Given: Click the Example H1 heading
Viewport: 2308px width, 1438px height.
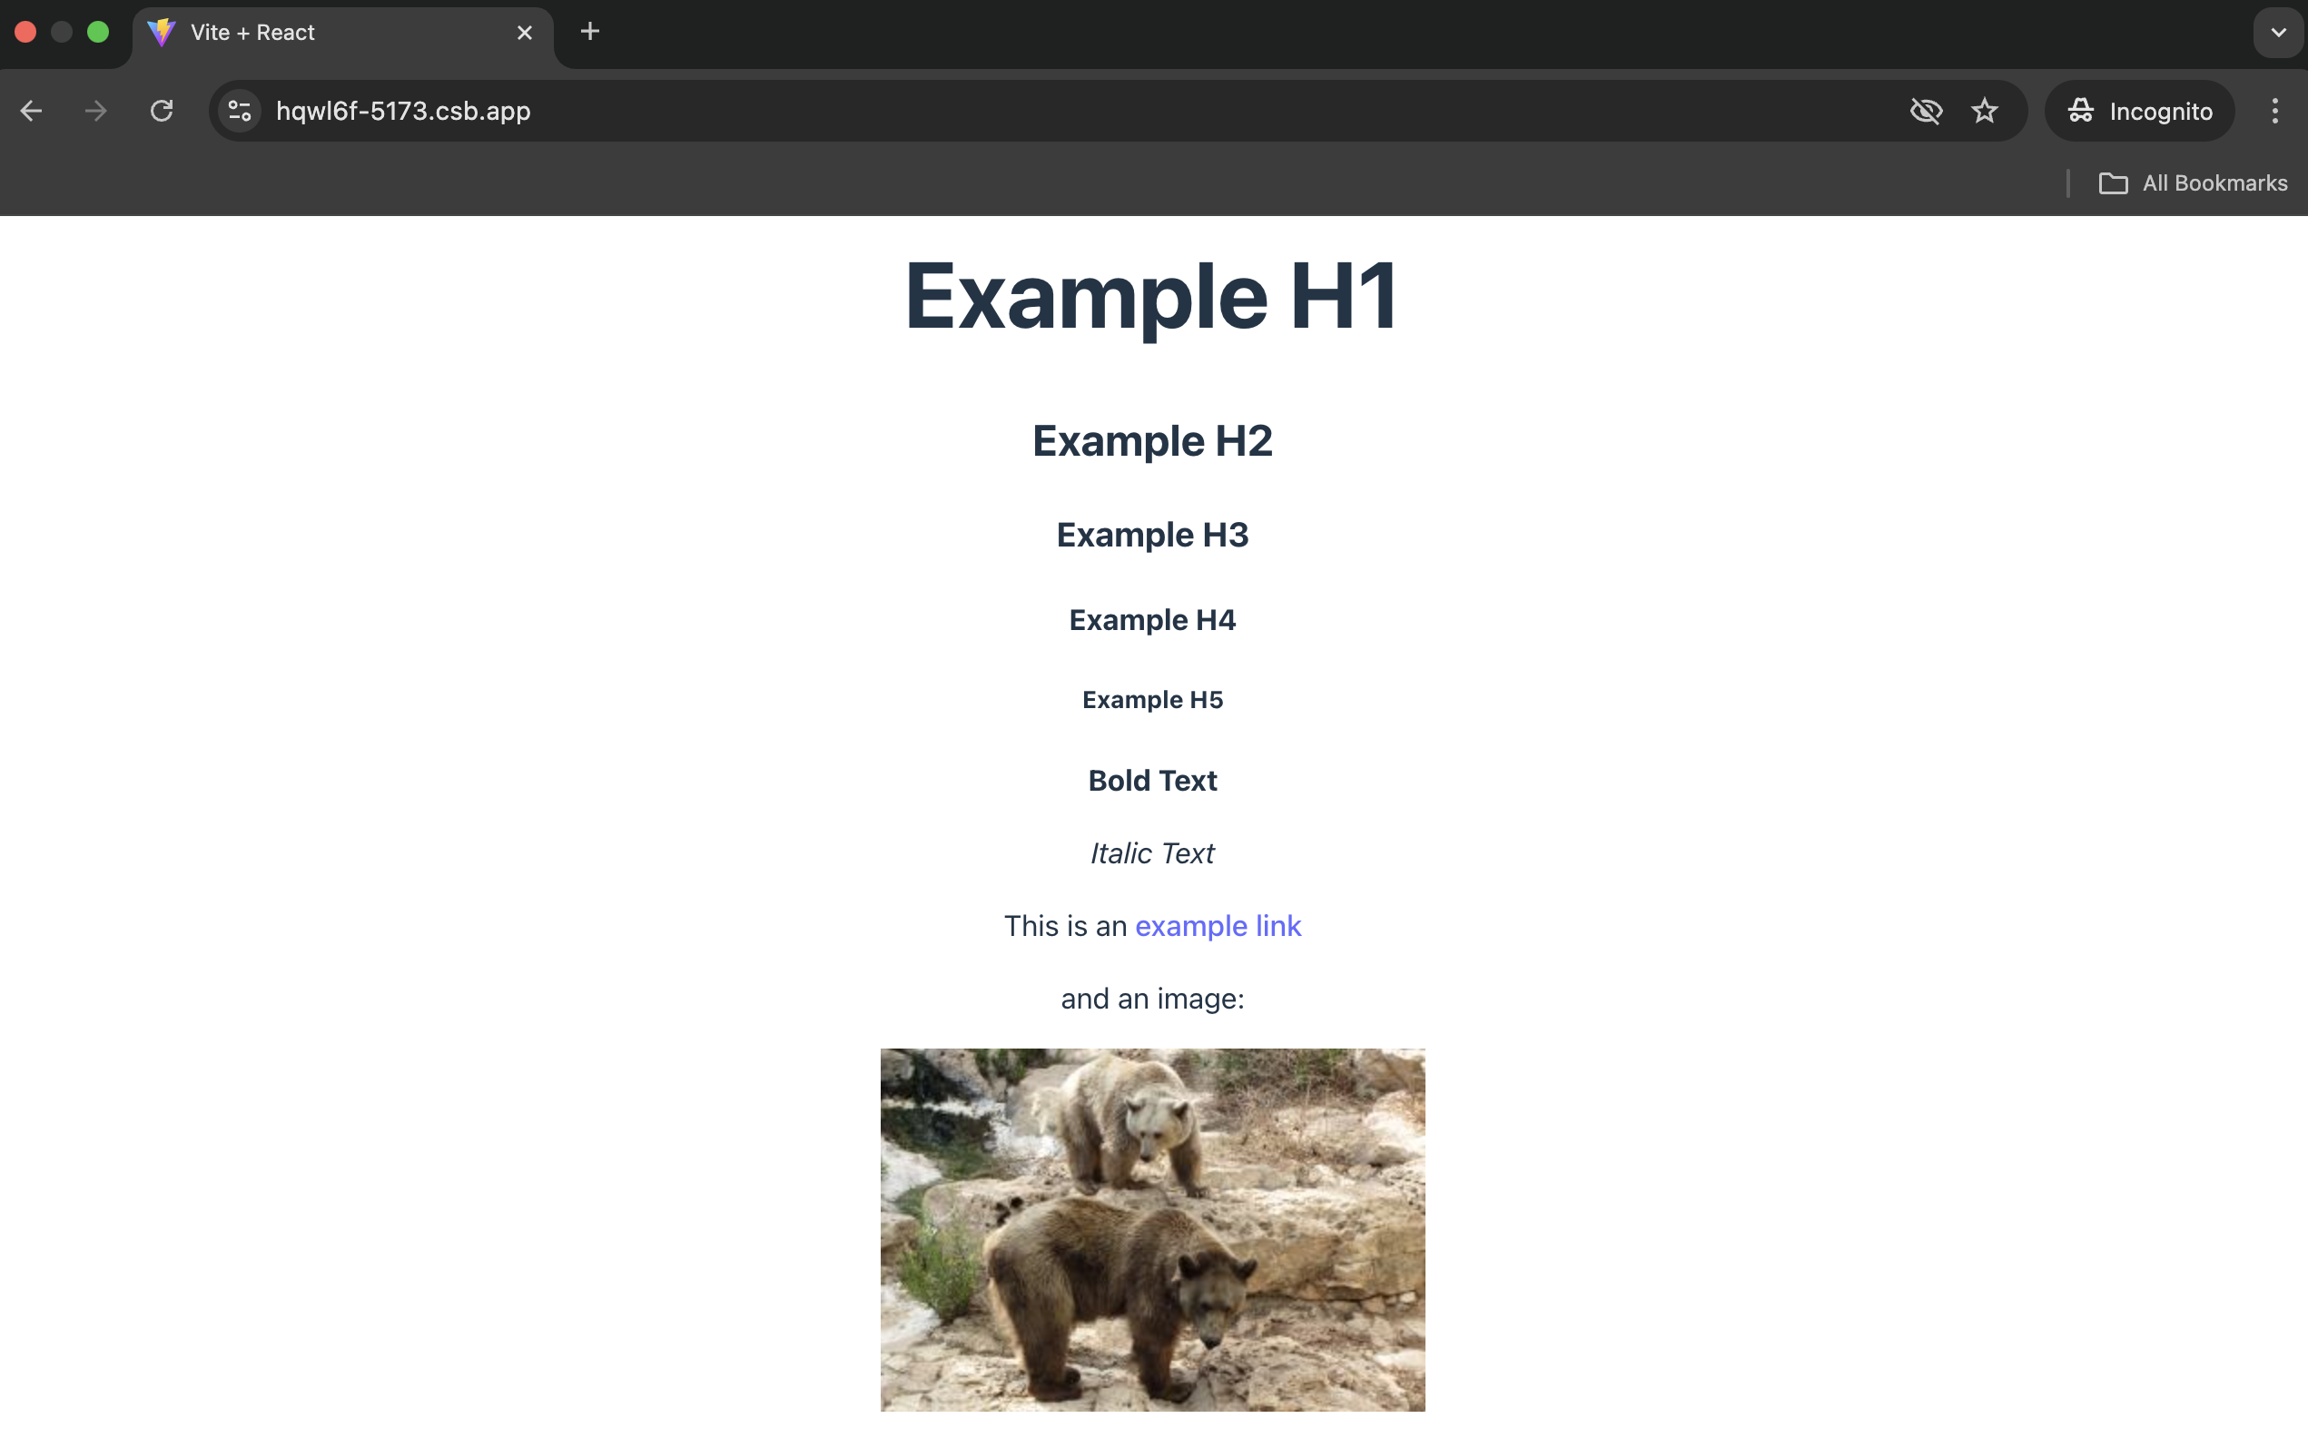Looking at the screenshot, I should point(1150,296).
